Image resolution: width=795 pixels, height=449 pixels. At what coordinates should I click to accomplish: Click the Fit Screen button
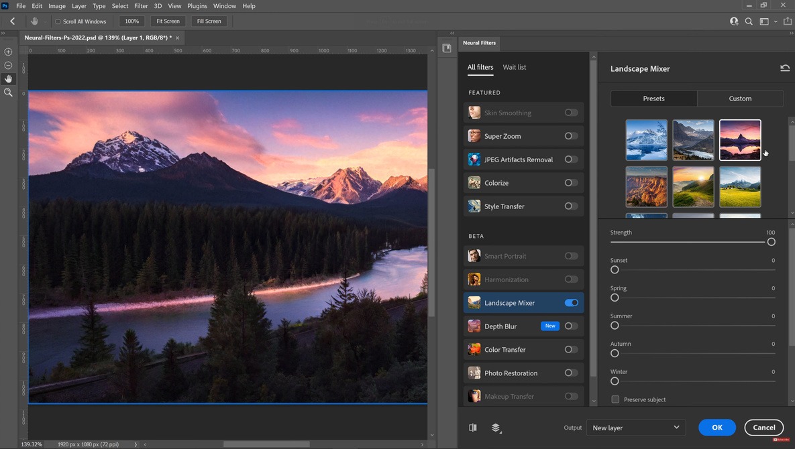(x=167, y=21)
